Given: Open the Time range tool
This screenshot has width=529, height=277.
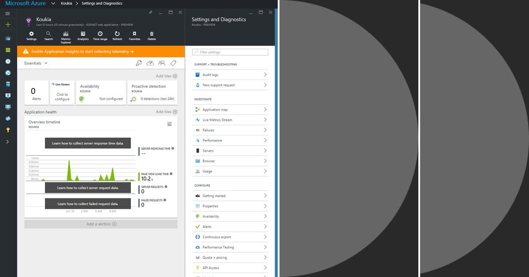Looking at the screenshot, I should (100, 35).
